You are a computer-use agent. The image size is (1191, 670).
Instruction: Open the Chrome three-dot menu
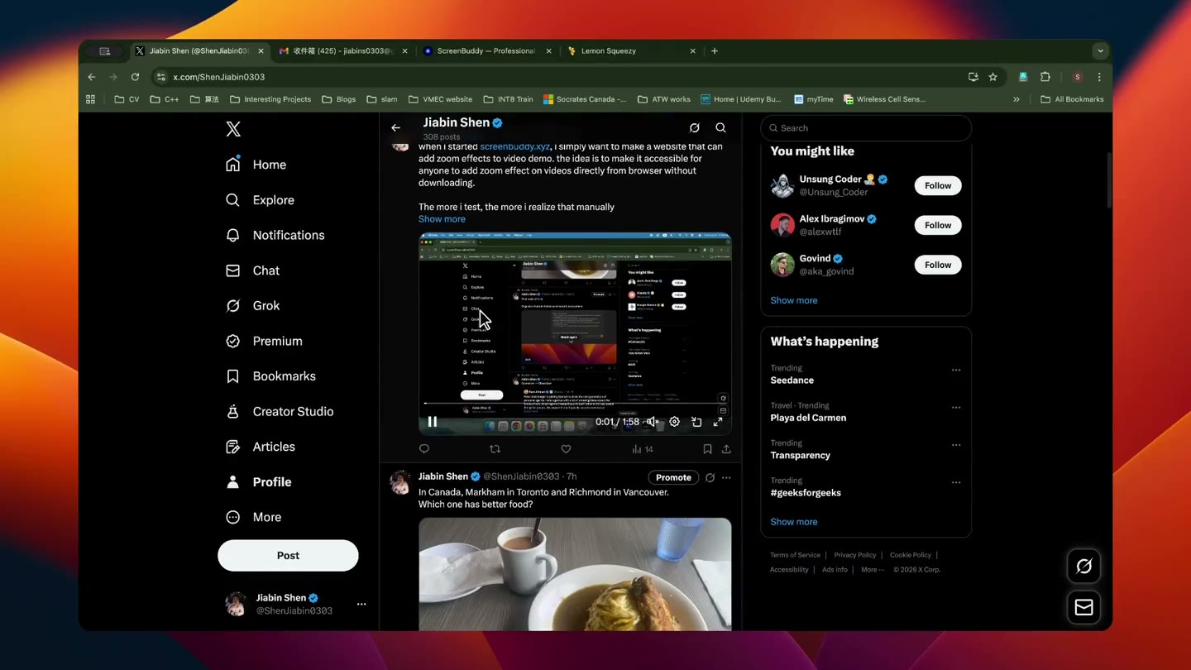tap(1099, 77)
